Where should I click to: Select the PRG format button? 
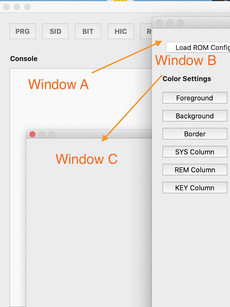point(22,31)
